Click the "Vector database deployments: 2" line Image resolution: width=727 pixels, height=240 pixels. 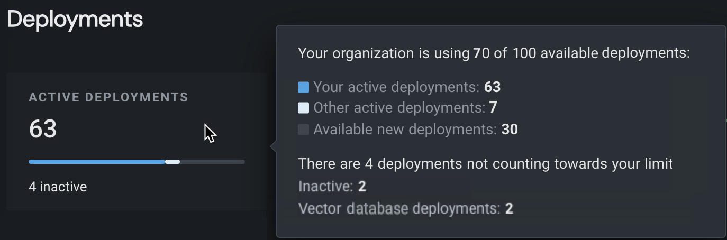pos(406,208)
